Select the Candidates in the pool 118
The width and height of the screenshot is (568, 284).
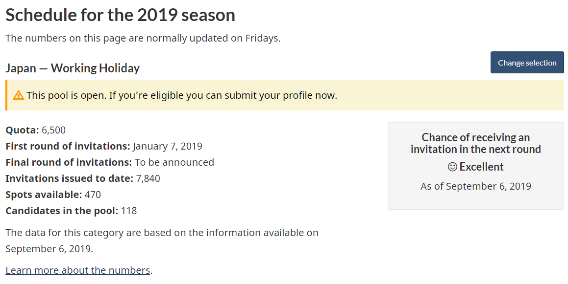click(129, 211)
